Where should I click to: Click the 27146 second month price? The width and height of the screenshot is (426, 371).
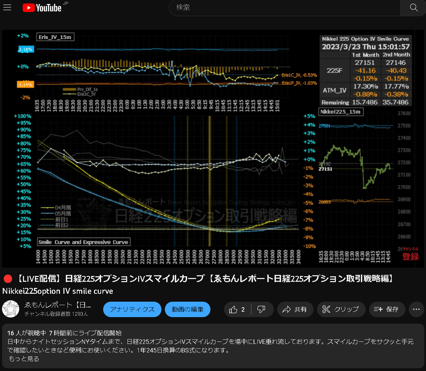pyautogui.click(x=396, y=62)
